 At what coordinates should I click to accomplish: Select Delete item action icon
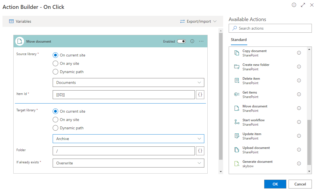pos(237,81)
